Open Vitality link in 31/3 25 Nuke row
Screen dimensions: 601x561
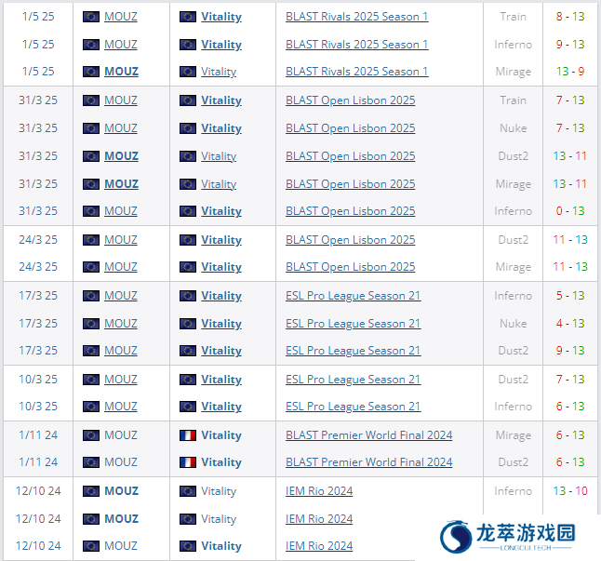click(221, 128)
